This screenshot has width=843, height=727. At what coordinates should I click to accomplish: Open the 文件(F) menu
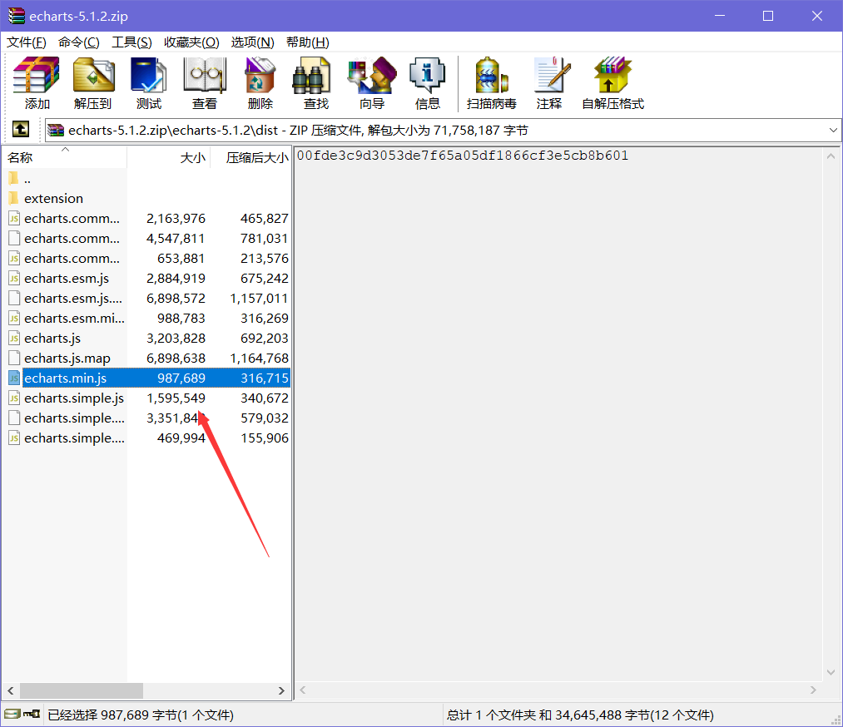[x=27, y=42]
